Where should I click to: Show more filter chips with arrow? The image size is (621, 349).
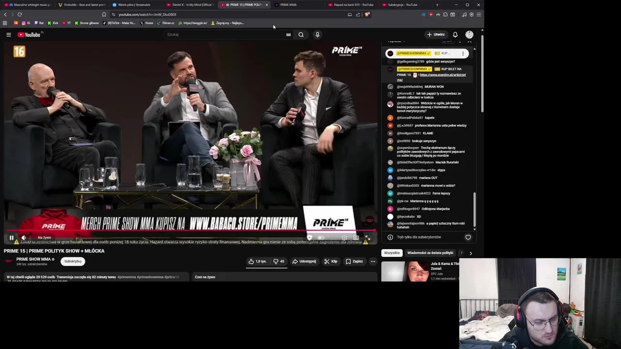tap(470, 253)
